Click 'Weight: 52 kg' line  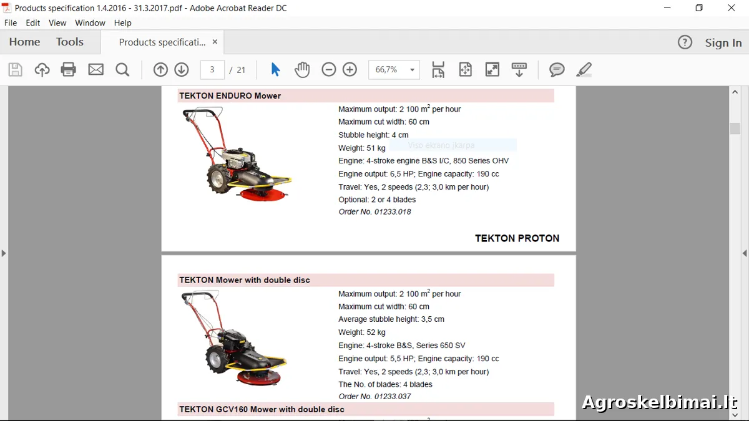click(362, 332)
